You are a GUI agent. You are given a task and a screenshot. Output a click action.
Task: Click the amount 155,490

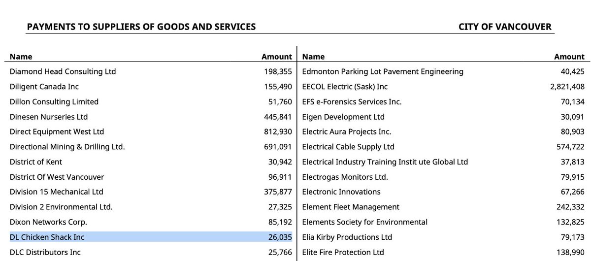coord(278,87)
